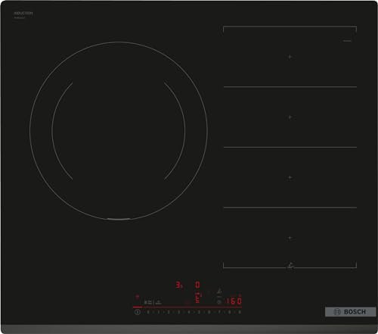This screenshot has width=378, height=334.
Task: Tap the pan icon on the flex zone edge
Action: (291, 265)
